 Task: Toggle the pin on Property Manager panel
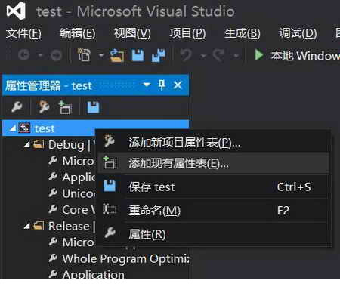(162, 85)
